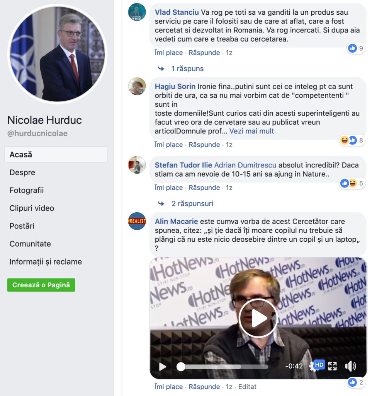Expand the '1 răspuns' reply thread

(x=187, y=69)
